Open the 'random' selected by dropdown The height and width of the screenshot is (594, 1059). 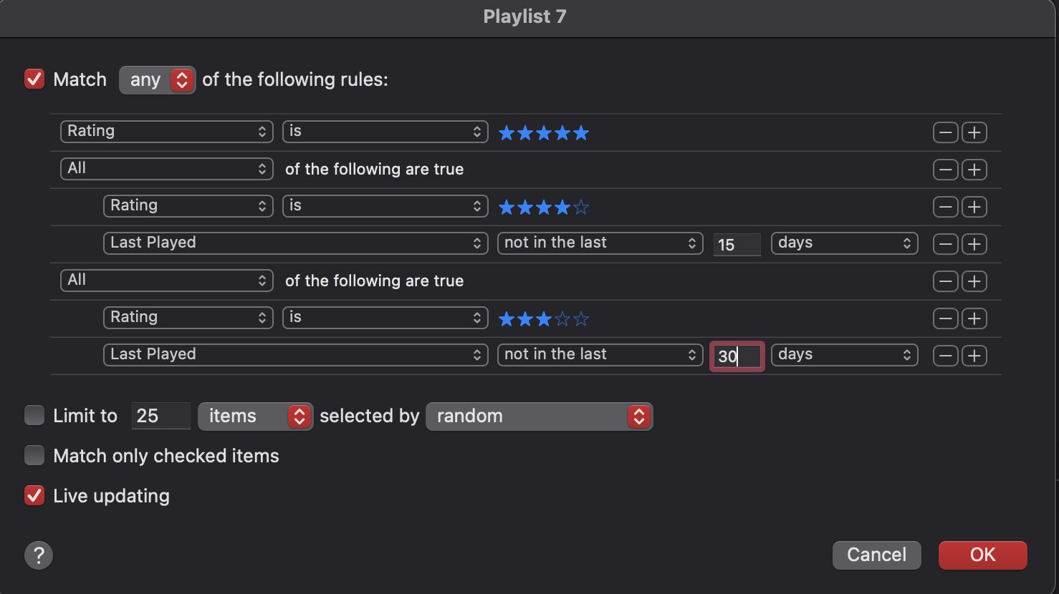539,416
